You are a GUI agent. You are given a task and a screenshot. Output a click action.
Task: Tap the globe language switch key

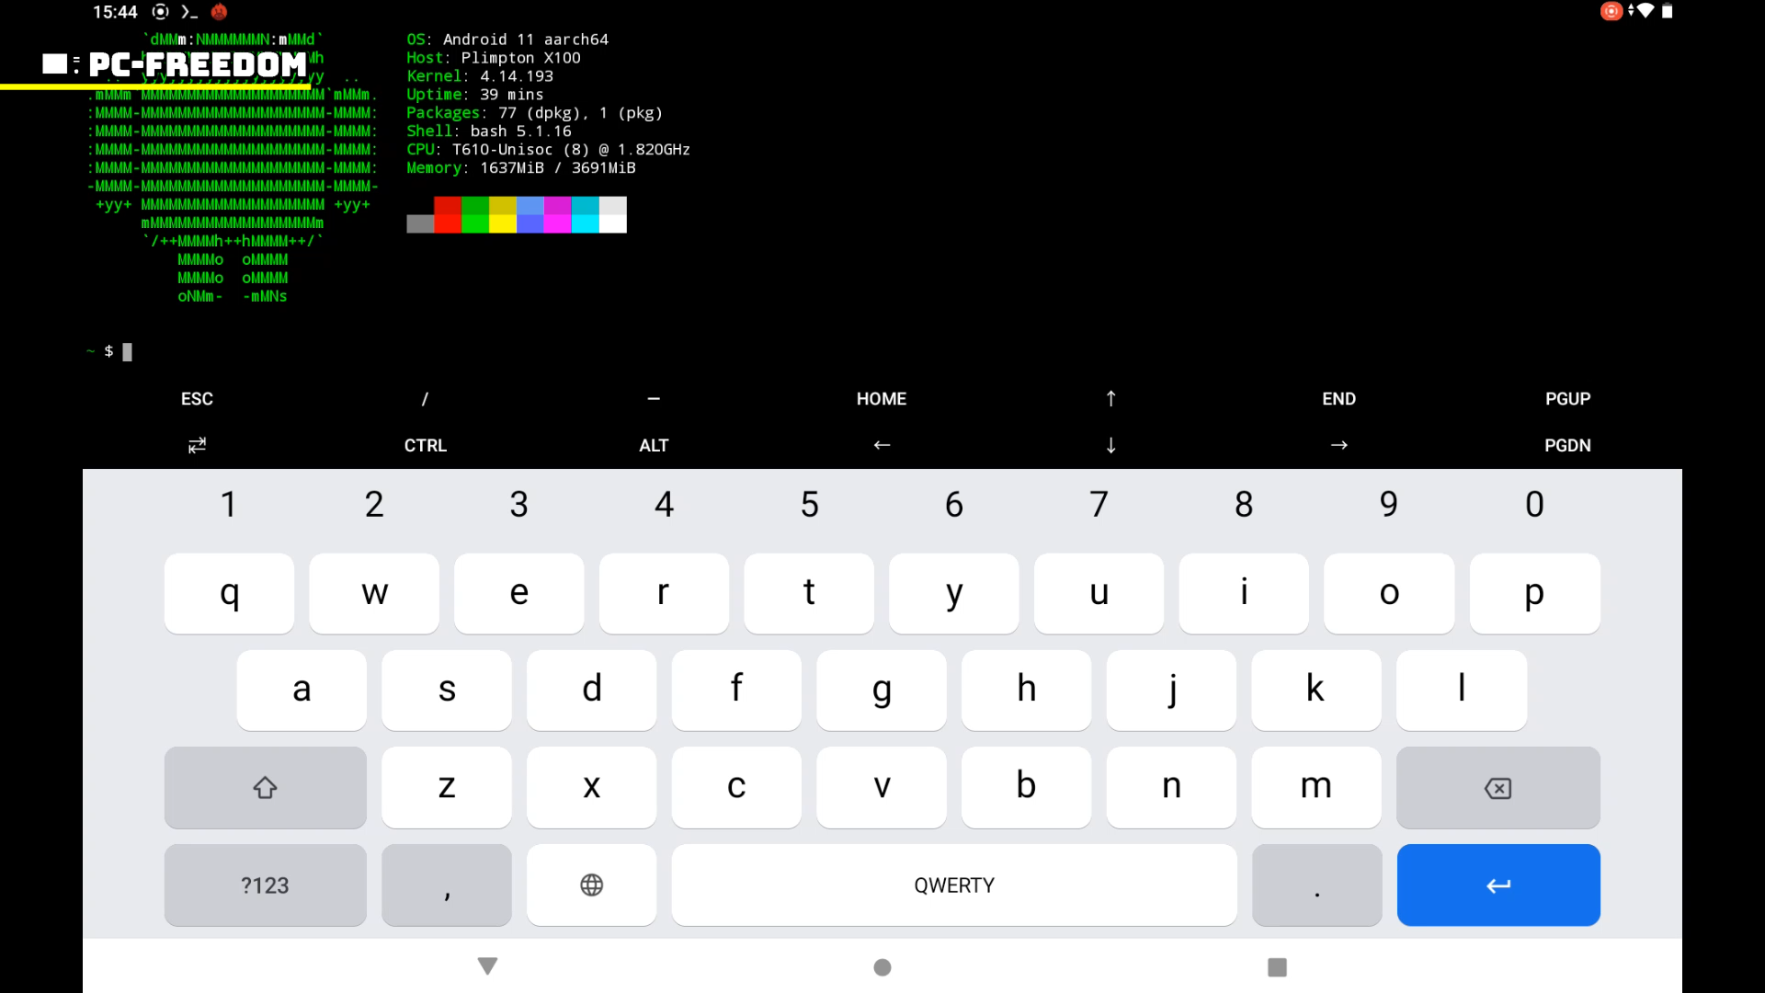pyautogui.click(x=591, y=885)
